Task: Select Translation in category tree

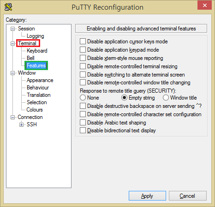Action: (x=39, y=95)
